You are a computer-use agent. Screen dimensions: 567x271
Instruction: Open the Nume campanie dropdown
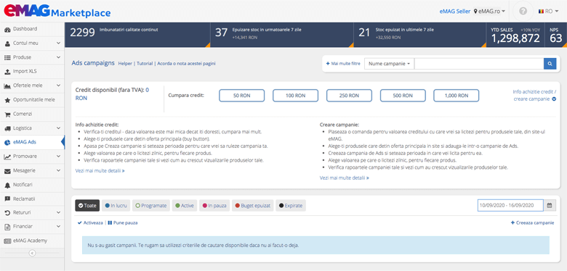click(x=389, y=64)
